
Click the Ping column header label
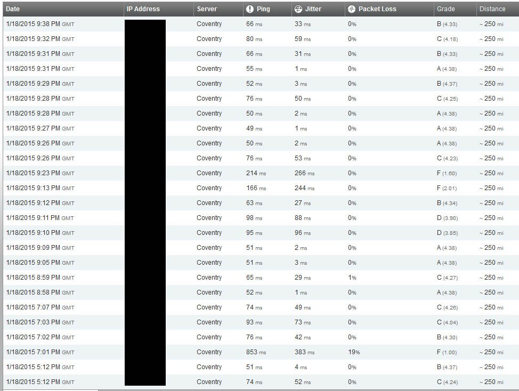point(263,9)
